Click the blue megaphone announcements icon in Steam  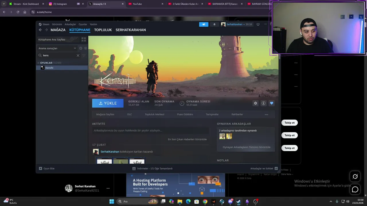[204, 24]
